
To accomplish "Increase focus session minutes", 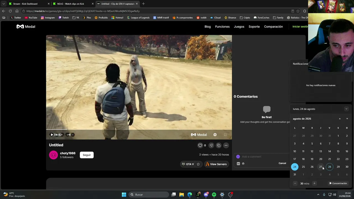I will tap(314, 183).
